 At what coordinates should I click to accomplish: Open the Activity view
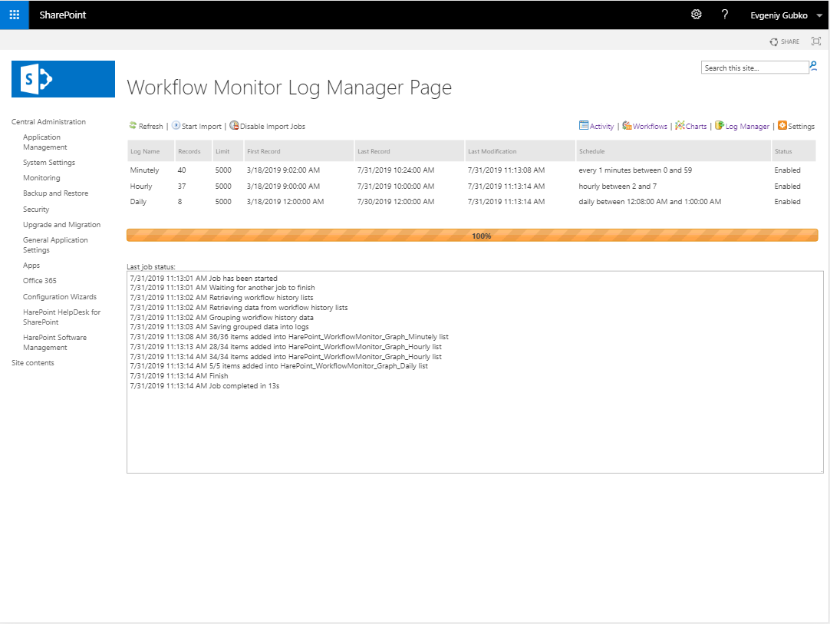596,126
